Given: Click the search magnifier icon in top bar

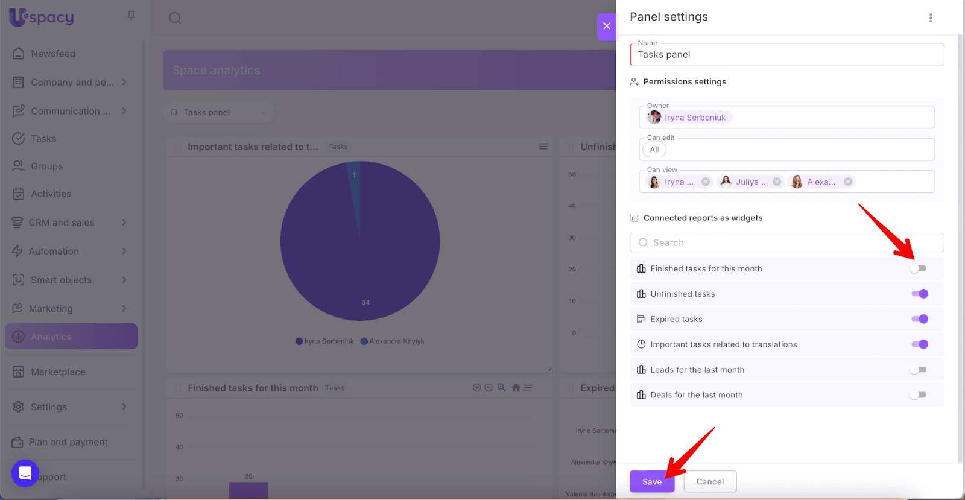Looking at the screenshot, I should pos(175,18).
